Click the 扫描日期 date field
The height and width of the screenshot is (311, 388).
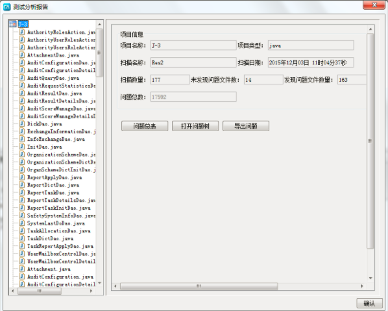click(311, 62)
